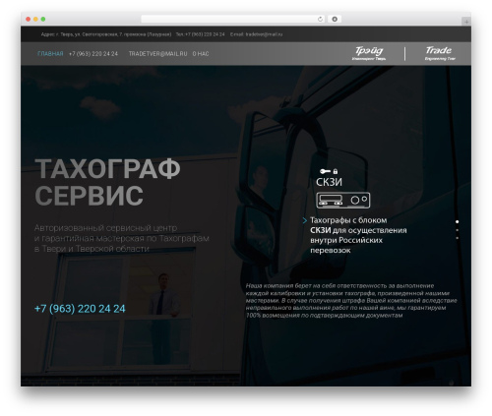Viewport: 492px width, 416px height.
Task: Select TRADETVER@MAIL.RU in the navigation
Action: tap(157, 54)
